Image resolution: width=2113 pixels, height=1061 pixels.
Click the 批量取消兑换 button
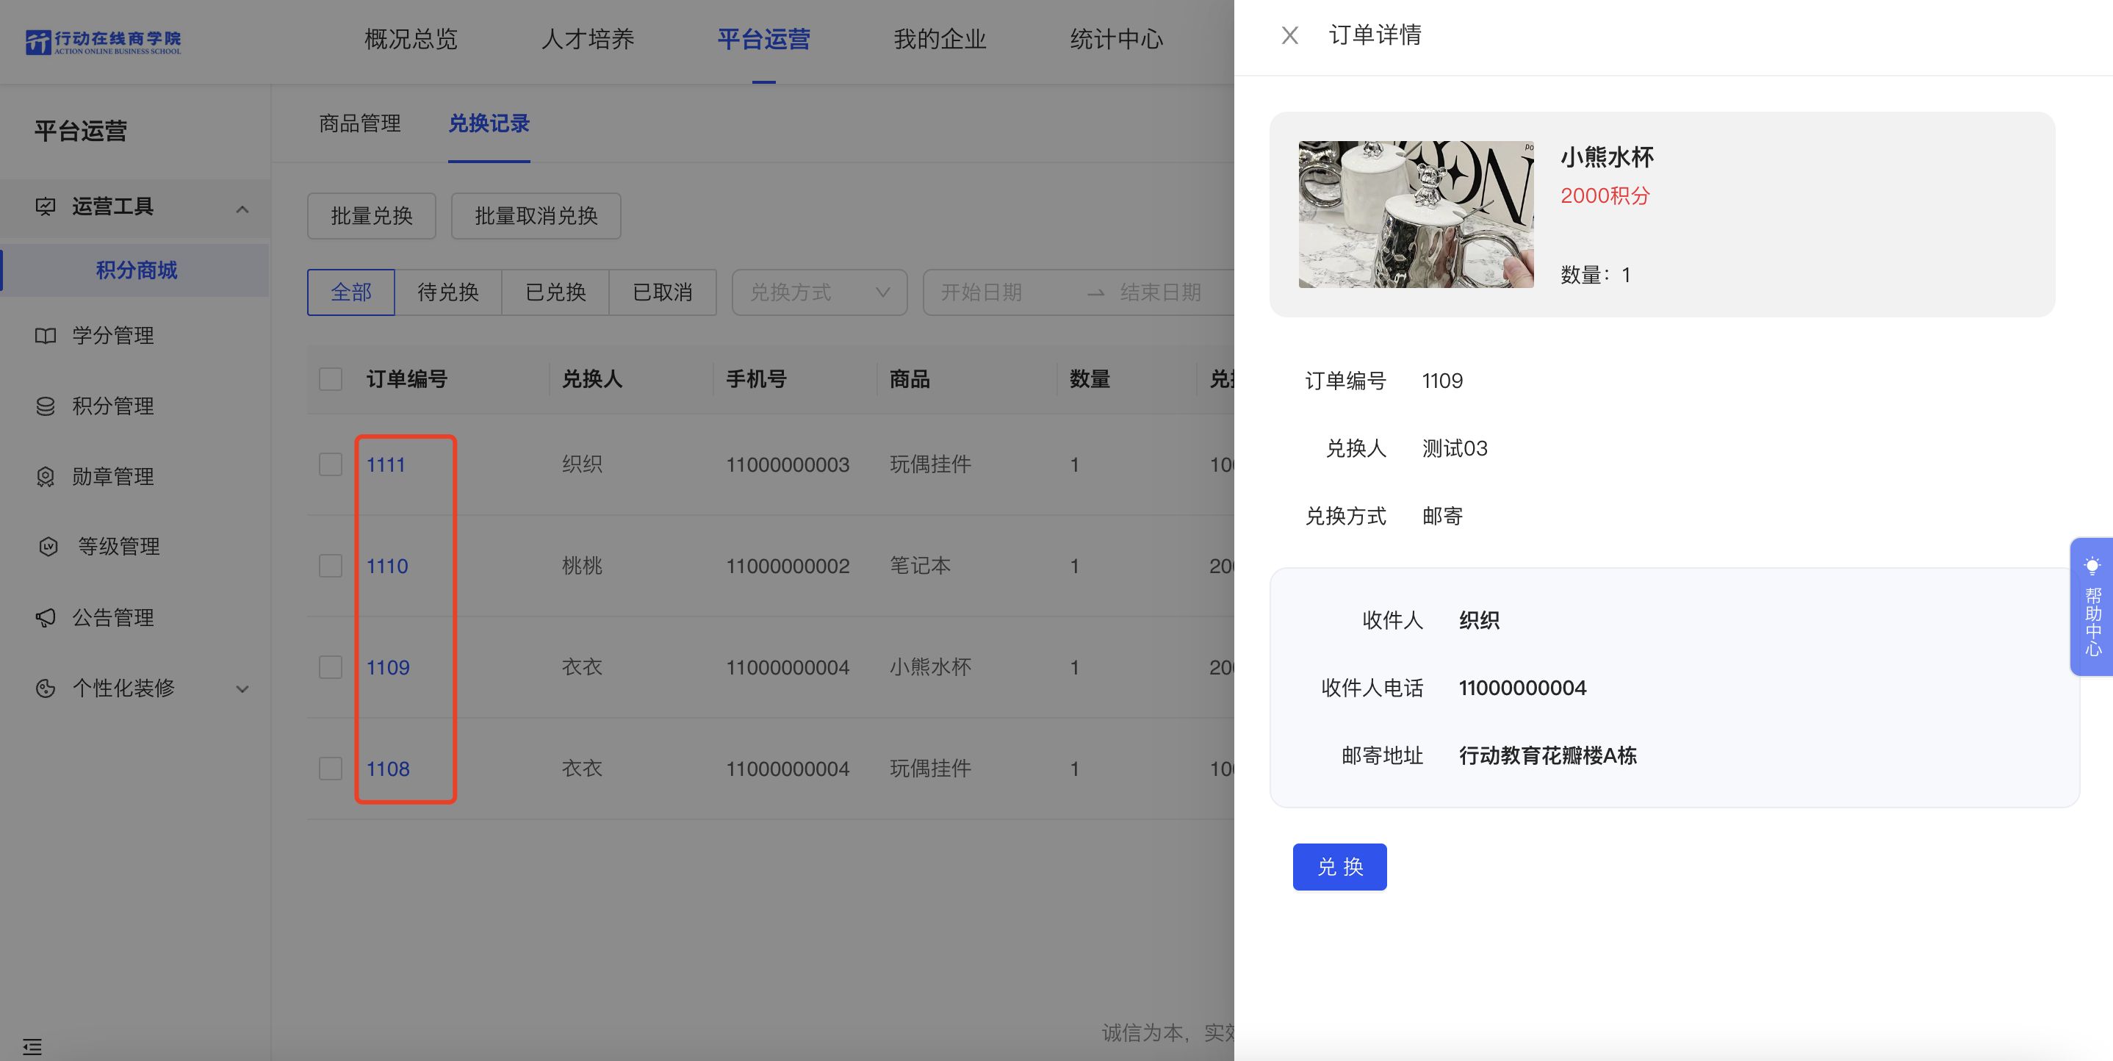pos(536,216)
